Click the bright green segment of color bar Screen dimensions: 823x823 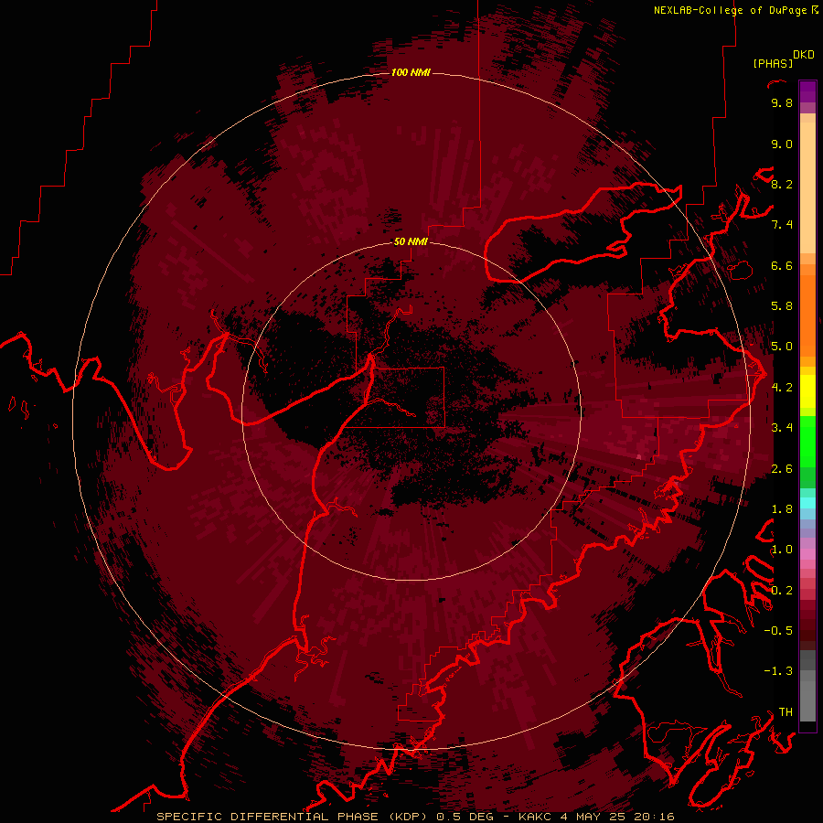807,441
